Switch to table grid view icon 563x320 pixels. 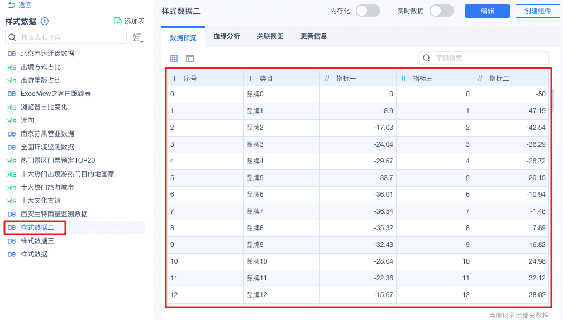(174, 58)
